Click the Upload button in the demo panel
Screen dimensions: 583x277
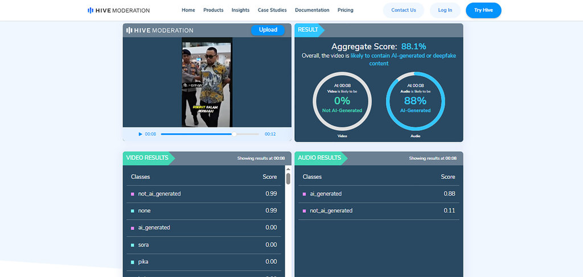point(268,30)
